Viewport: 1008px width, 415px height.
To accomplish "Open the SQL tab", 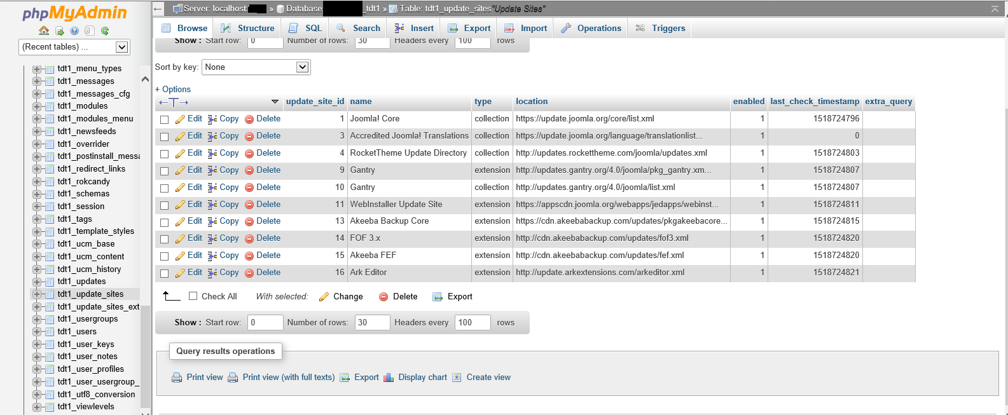I will tap(305, 28).
